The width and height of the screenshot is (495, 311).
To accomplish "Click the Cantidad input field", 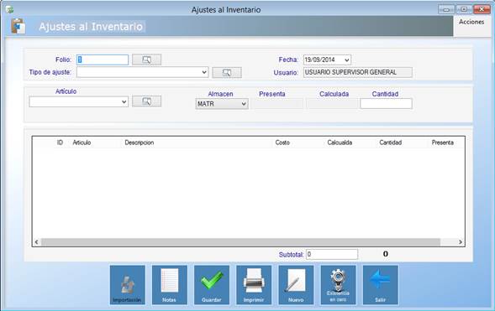I will pos(386,104).
